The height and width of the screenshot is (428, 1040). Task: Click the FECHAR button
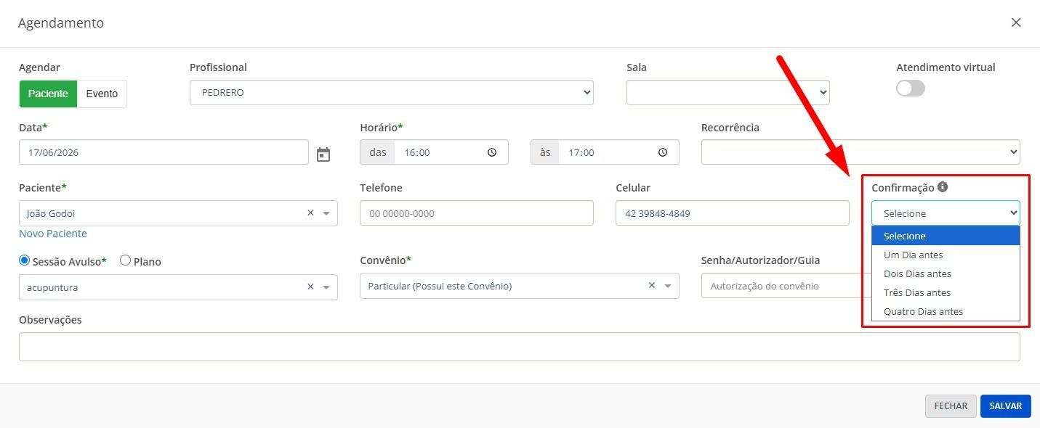tap(951, 406)
